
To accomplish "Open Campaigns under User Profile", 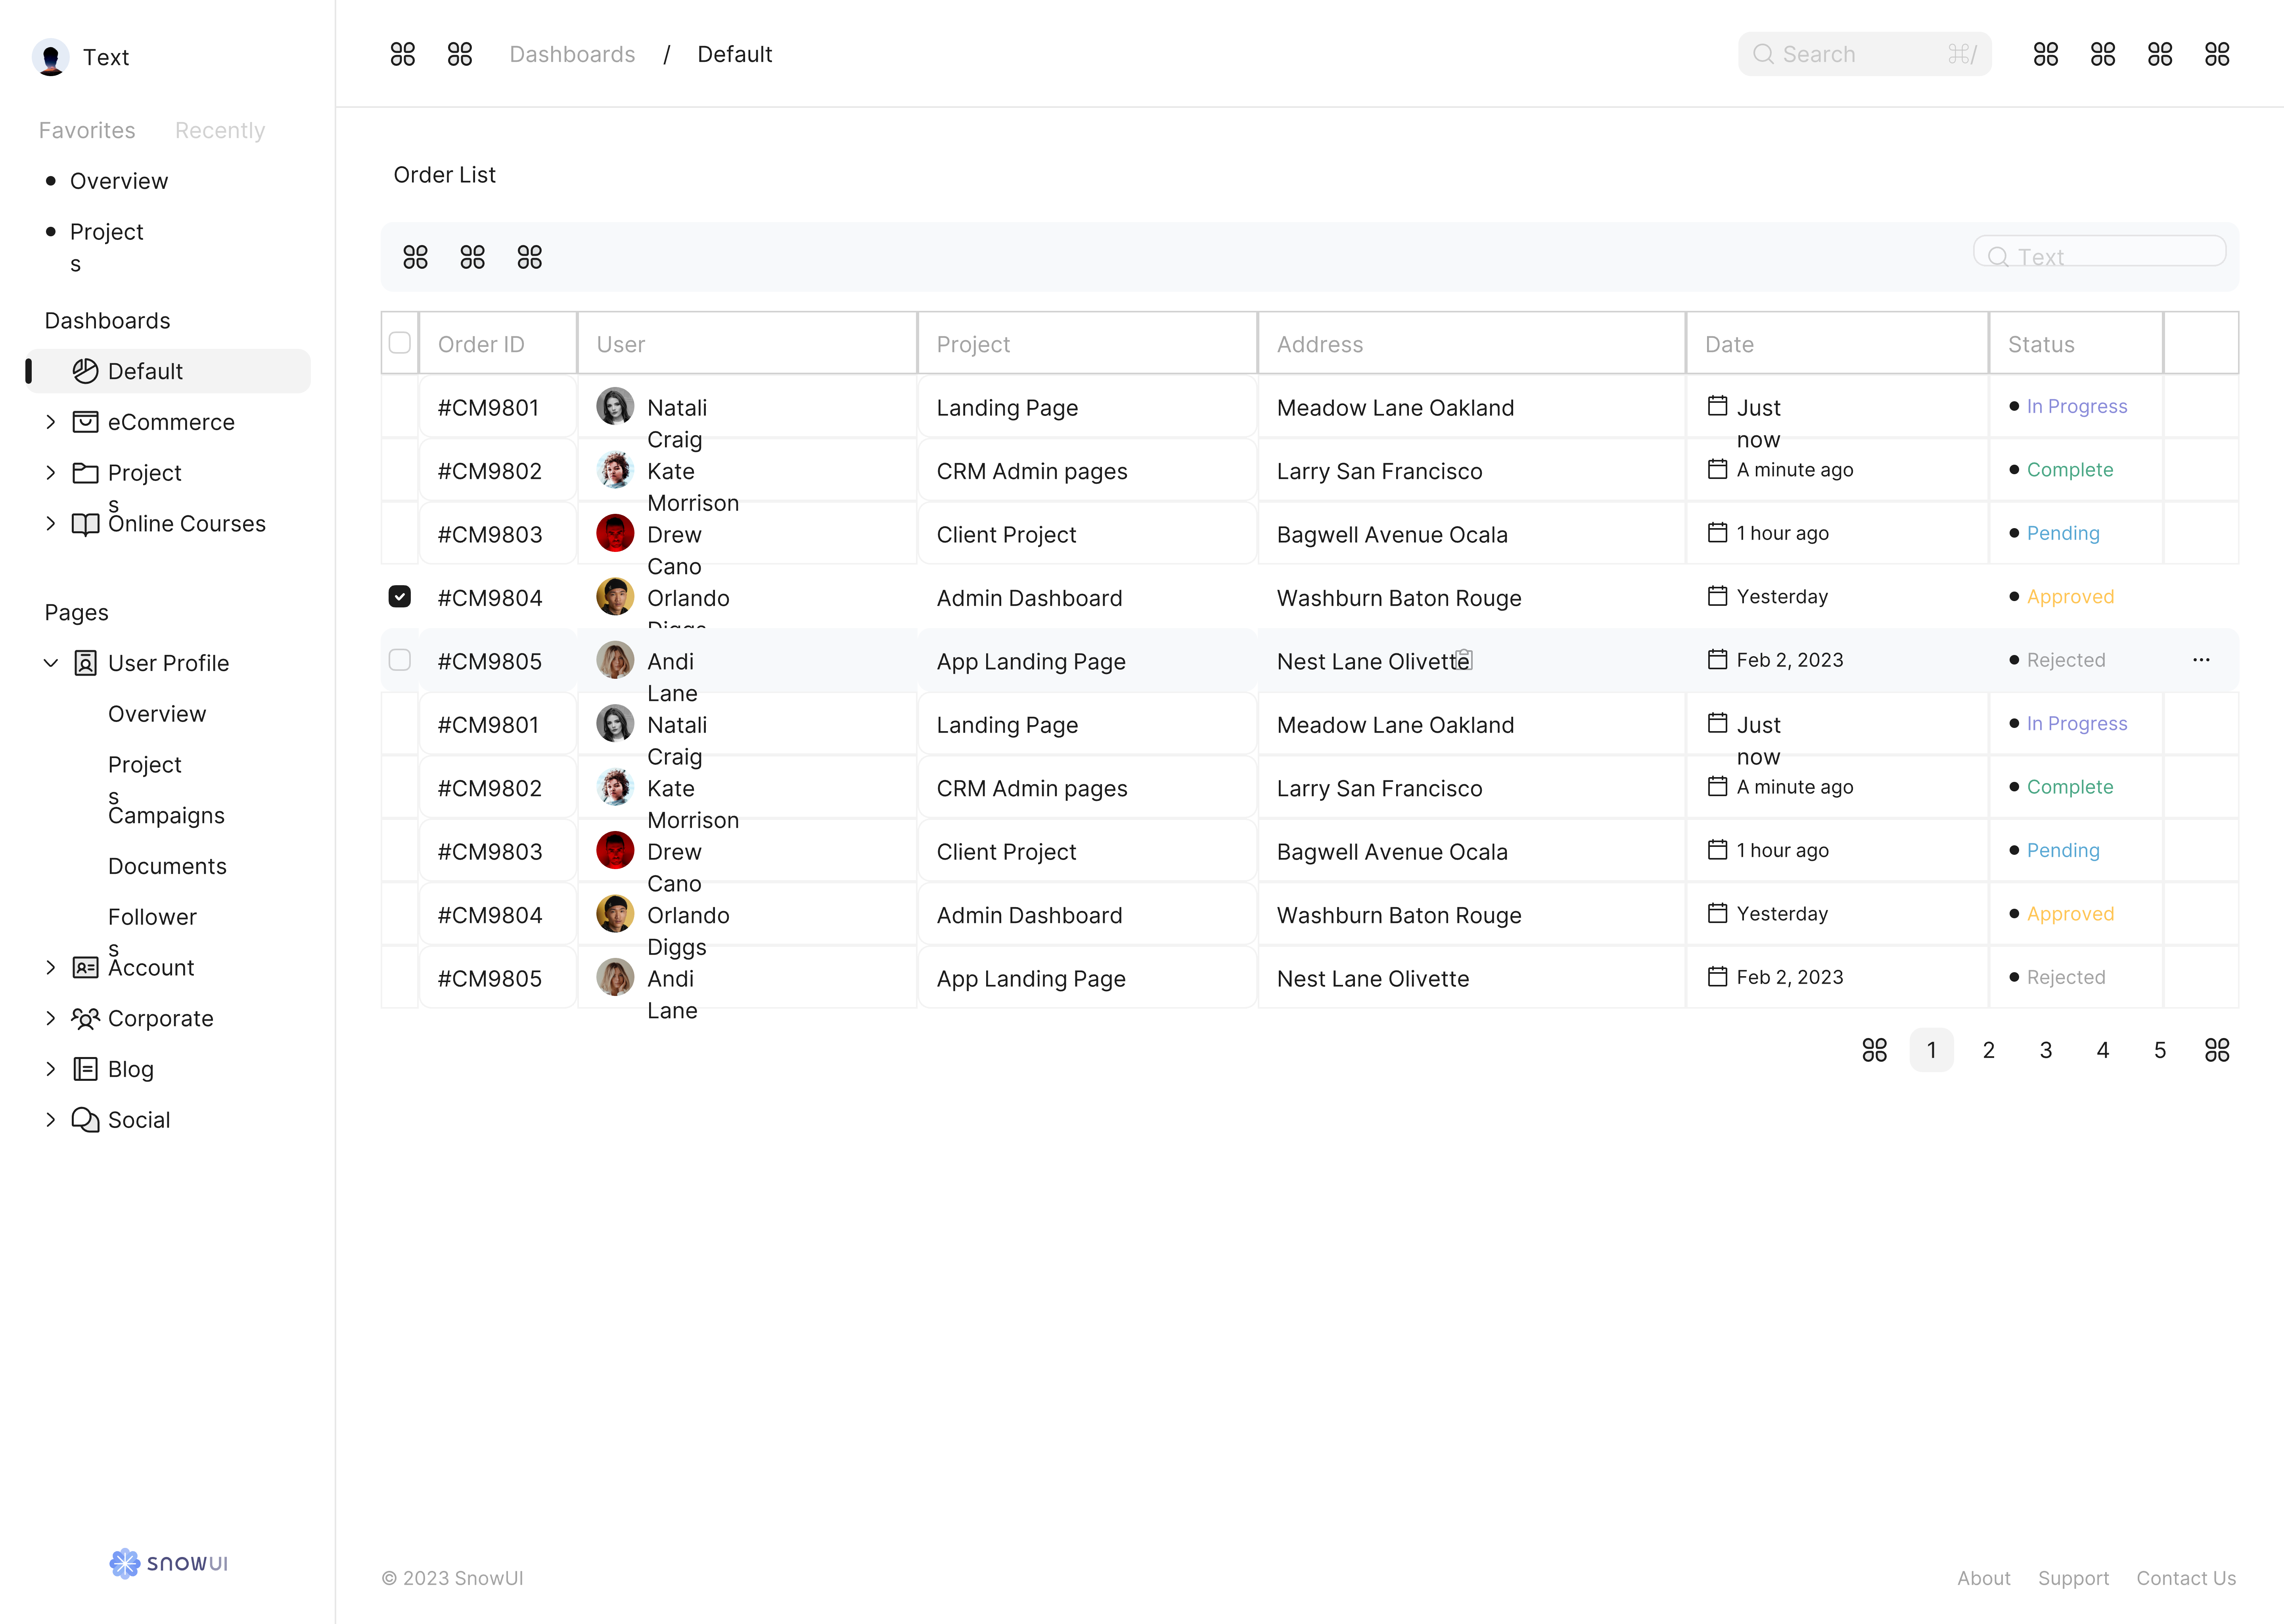I will tap(166, 816).
